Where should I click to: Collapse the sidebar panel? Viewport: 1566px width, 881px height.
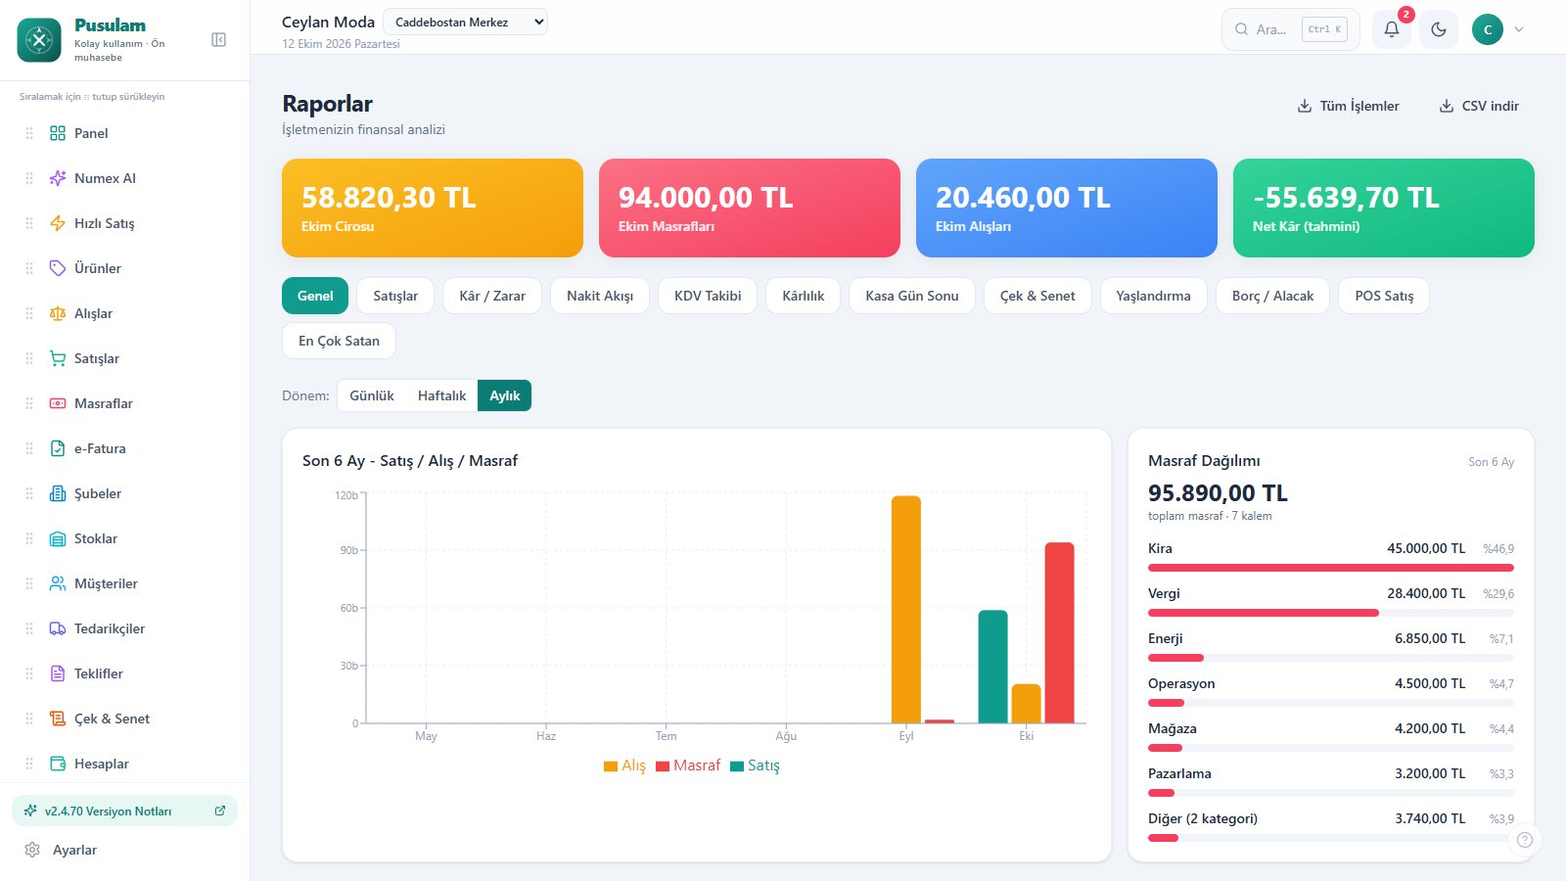(219, 40)
